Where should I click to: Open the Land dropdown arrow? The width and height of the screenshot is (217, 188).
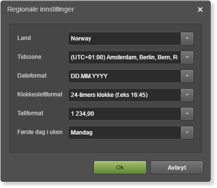[x=187, y=39]
